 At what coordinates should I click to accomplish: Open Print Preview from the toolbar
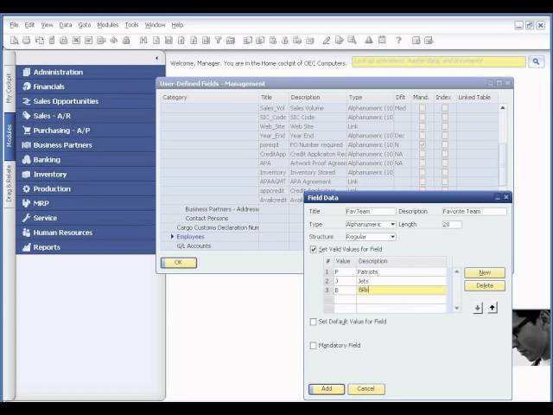point(14,41)
